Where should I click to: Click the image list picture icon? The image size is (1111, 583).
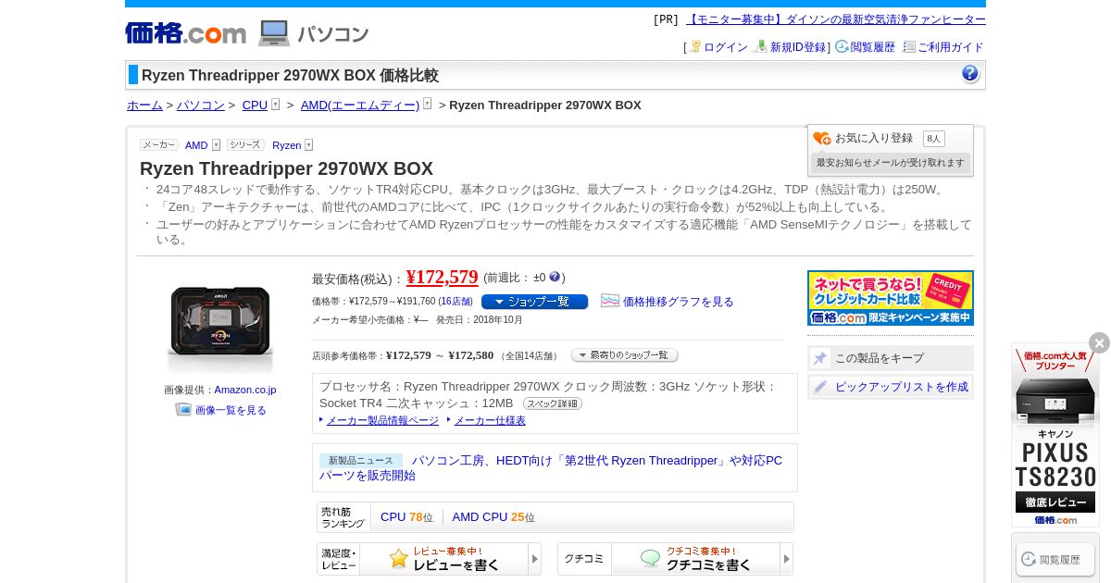click(x=183, y=409)
